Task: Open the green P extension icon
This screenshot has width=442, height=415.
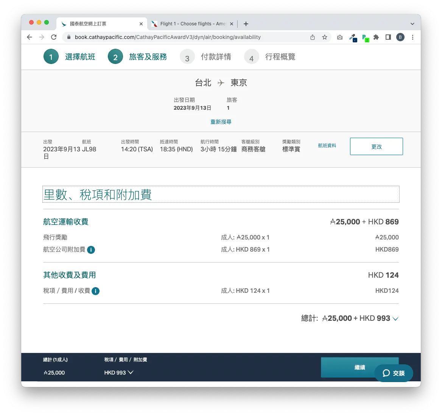Action: [x=365, y=38]
